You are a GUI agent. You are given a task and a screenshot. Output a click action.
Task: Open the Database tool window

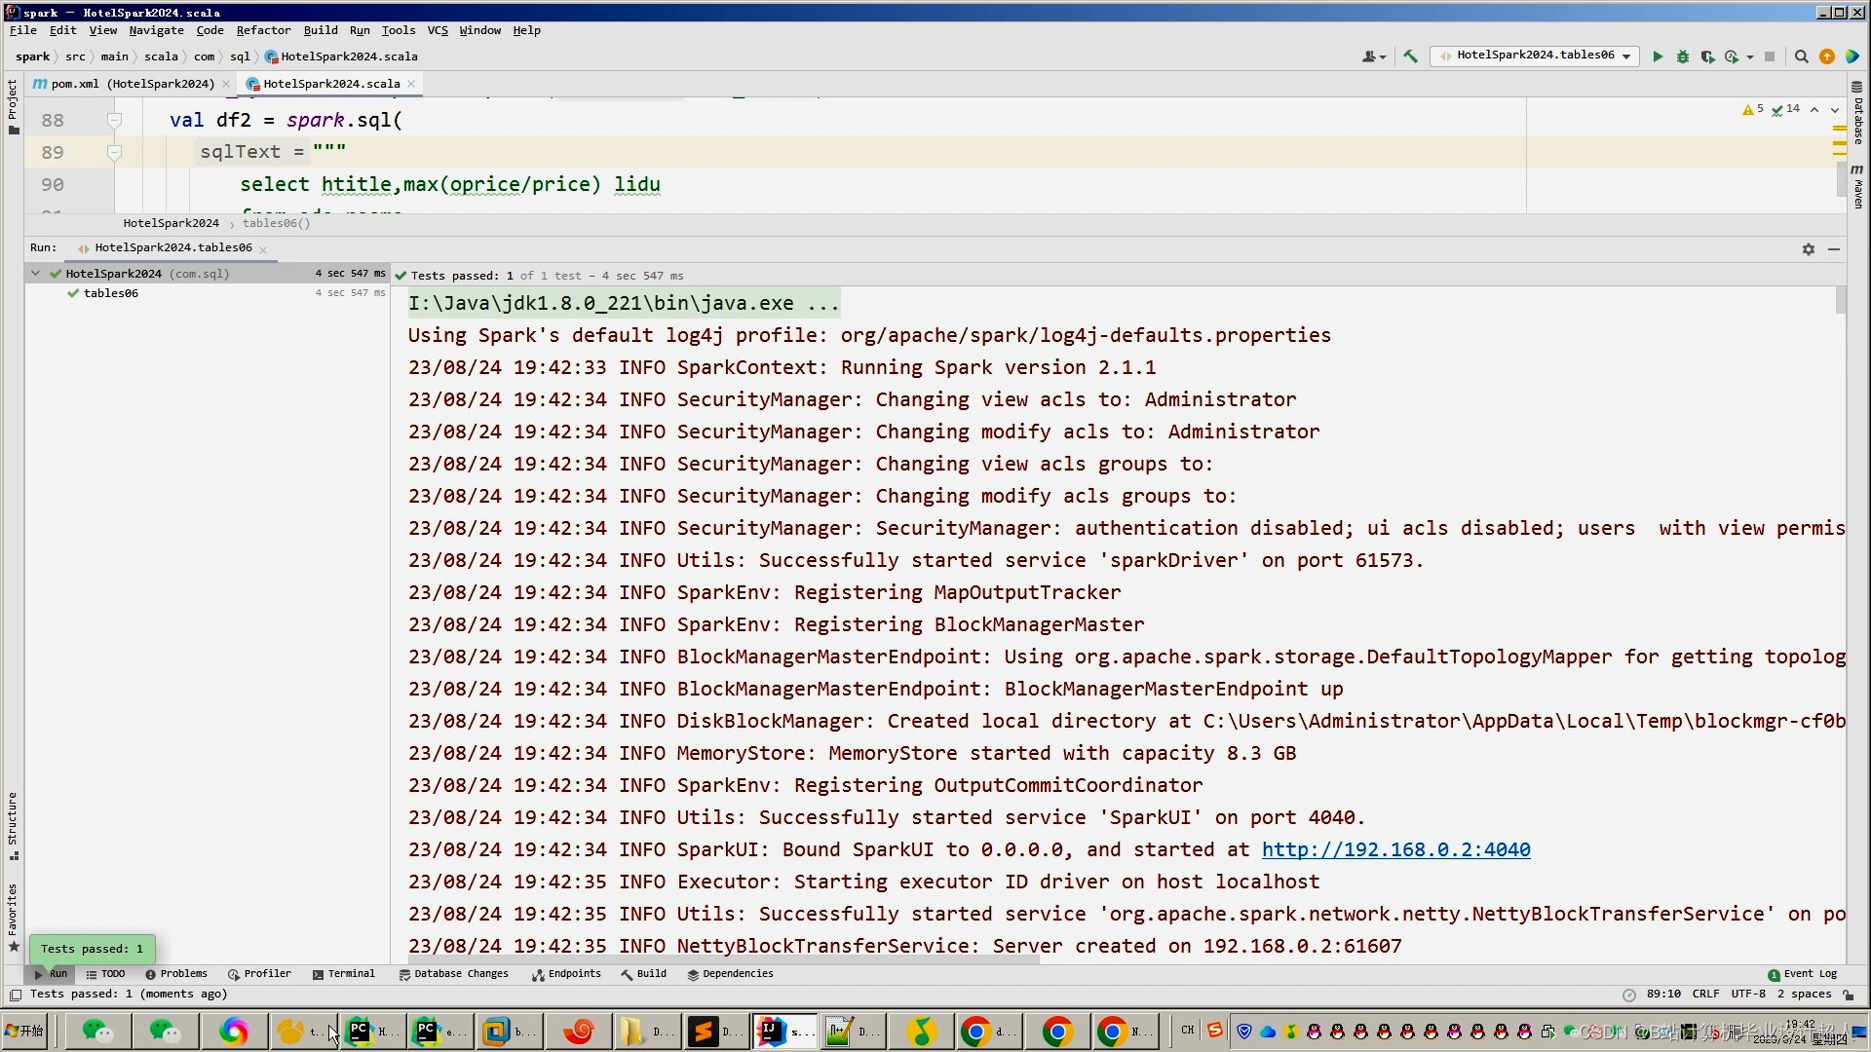tap(1858, 115)
